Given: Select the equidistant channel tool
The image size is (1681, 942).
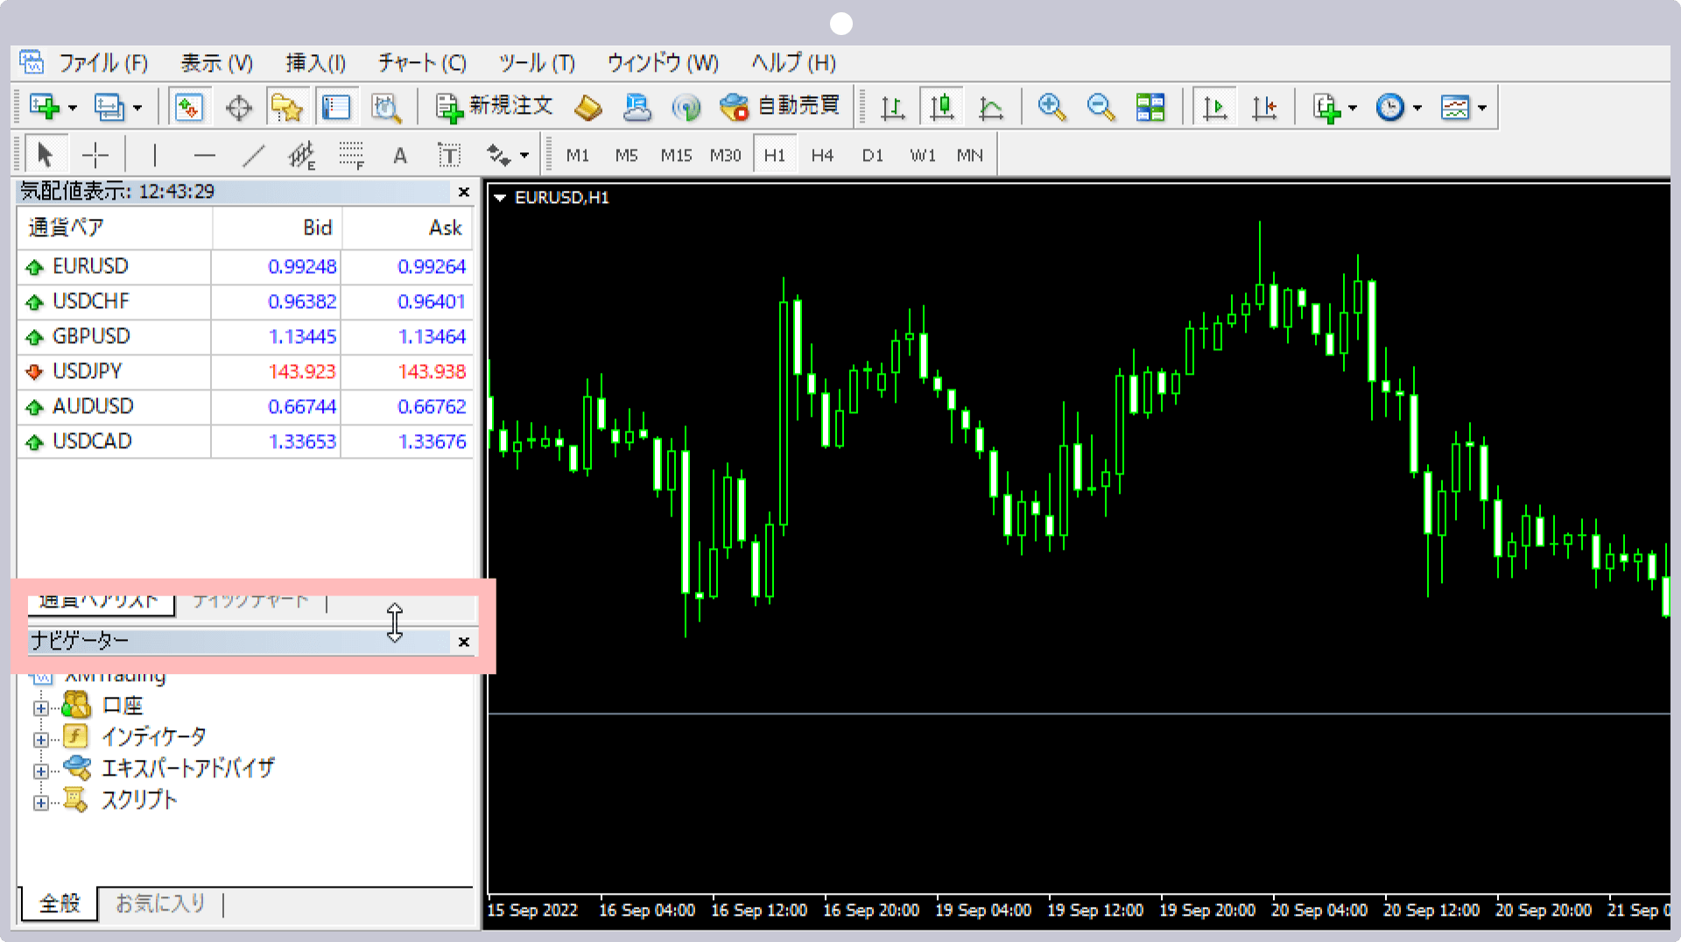Looking at the screenshot, I should click(301, 156).
